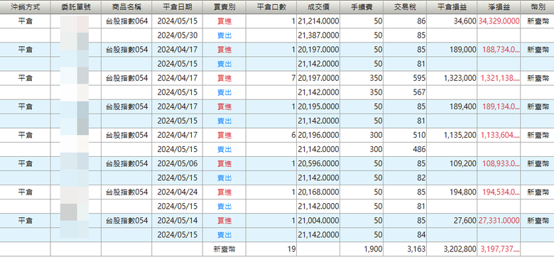Click the 189,400 profit cell
The image size is (554, 257).
coord(452,106)
